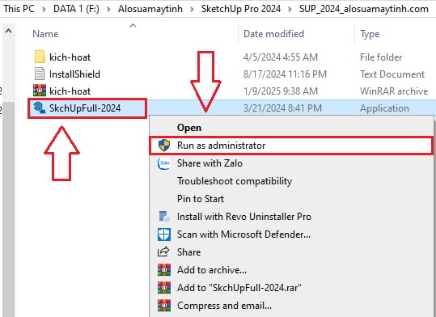Click the Zalo icon in context menu
The image size is (436, 317).
[164, 163]
